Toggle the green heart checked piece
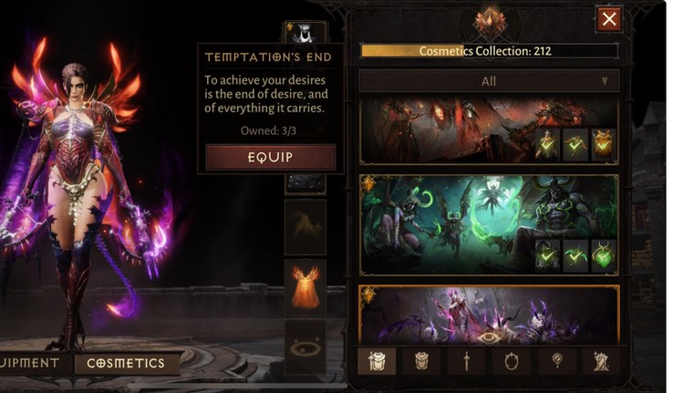This screenshot has width=684, height=393. (x=604, y=255)
